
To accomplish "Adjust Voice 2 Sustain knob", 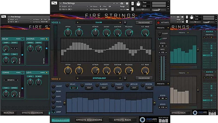I will coord(117,70).
